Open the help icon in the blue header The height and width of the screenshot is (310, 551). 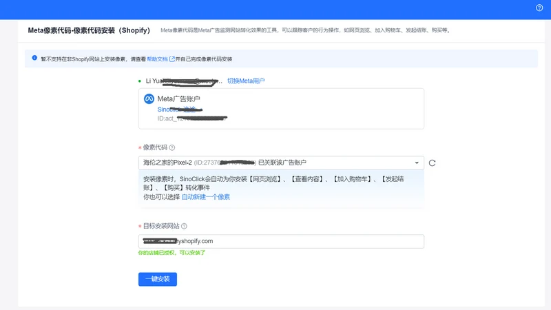point(539,8)
